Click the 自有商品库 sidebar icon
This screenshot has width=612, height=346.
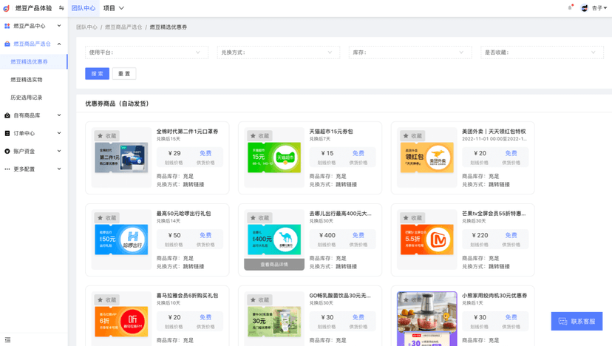(7, 115)
